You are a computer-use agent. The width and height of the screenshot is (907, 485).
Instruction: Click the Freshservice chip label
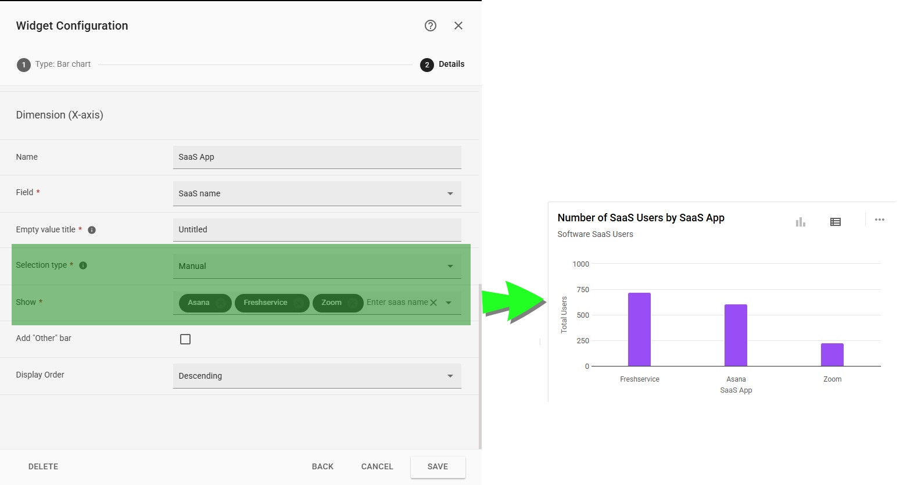coord(266,303)
